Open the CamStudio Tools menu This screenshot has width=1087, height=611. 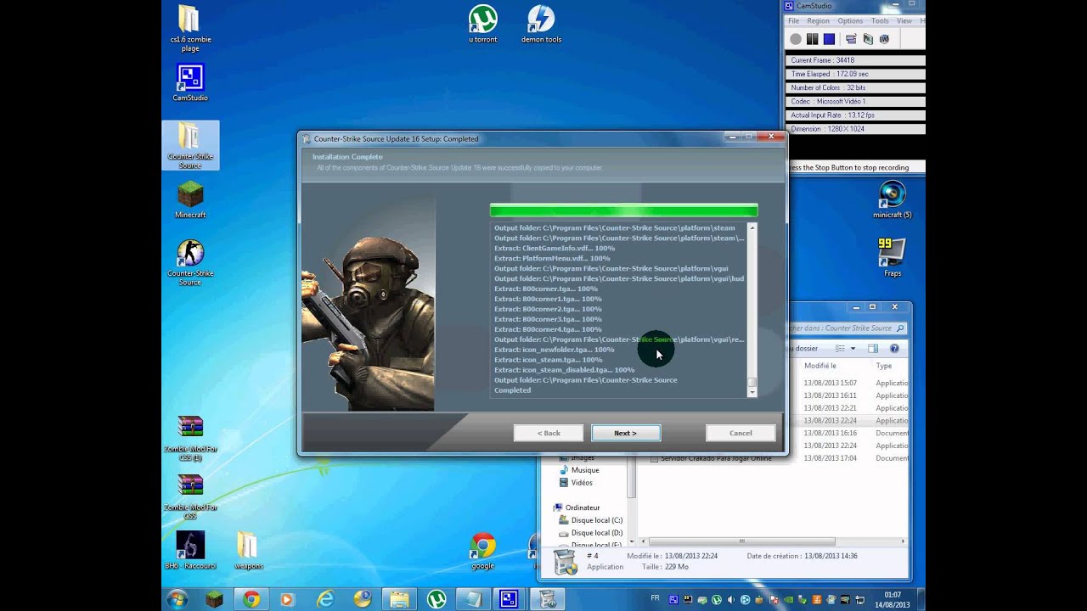[x=880, y=21]
